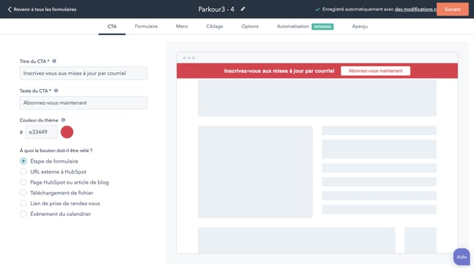Click the back arrow to return to all forms
The width and height of the screenshot is (474, 268).
pyautogui.click(x=9, y=9)
